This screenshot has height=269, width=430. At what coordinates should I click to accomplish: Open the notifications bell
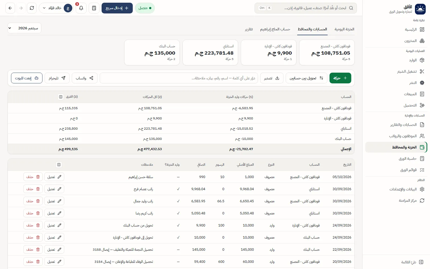pyautogui.click(x=81, y=8)
